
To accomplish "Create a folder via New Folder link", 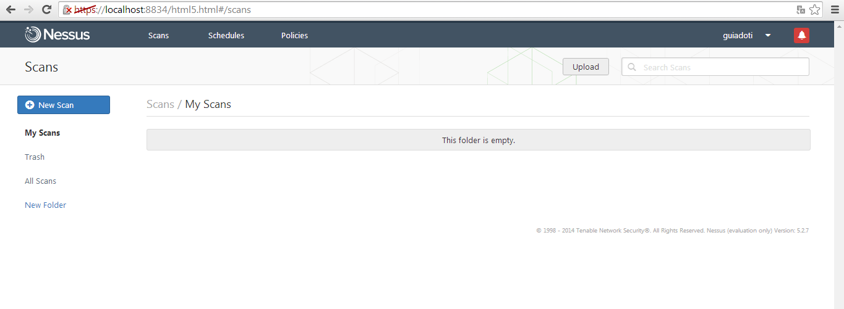I will (45, 205).
